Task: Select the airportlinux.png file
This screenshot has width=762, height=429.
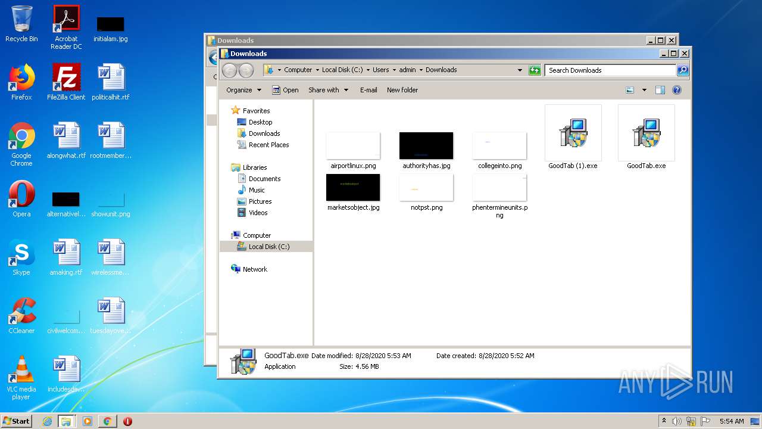Action: (353, 151)
